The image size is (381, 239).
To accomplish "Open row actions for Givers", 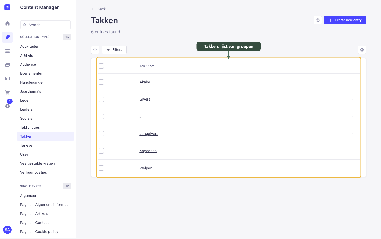I will click(351, 99).
